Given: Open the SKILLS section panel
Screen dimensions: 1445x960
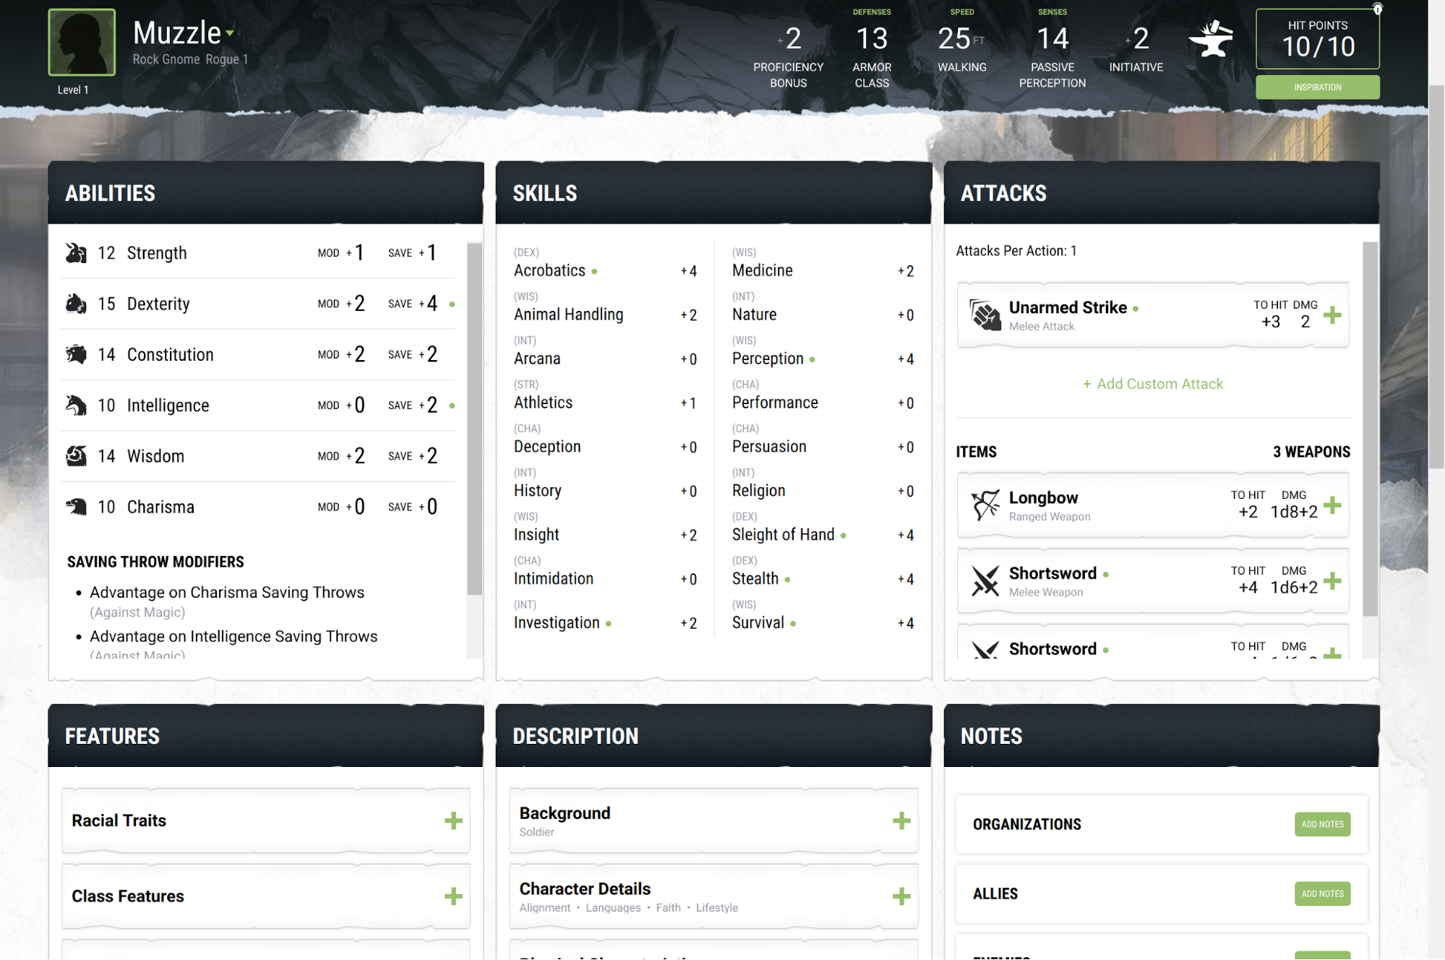Looking at the screenshot, I should pyautogui.click(x=545, y=194).
